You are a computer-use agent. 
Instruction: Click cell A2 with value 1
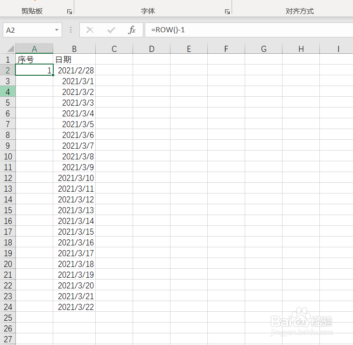[34, 70]
